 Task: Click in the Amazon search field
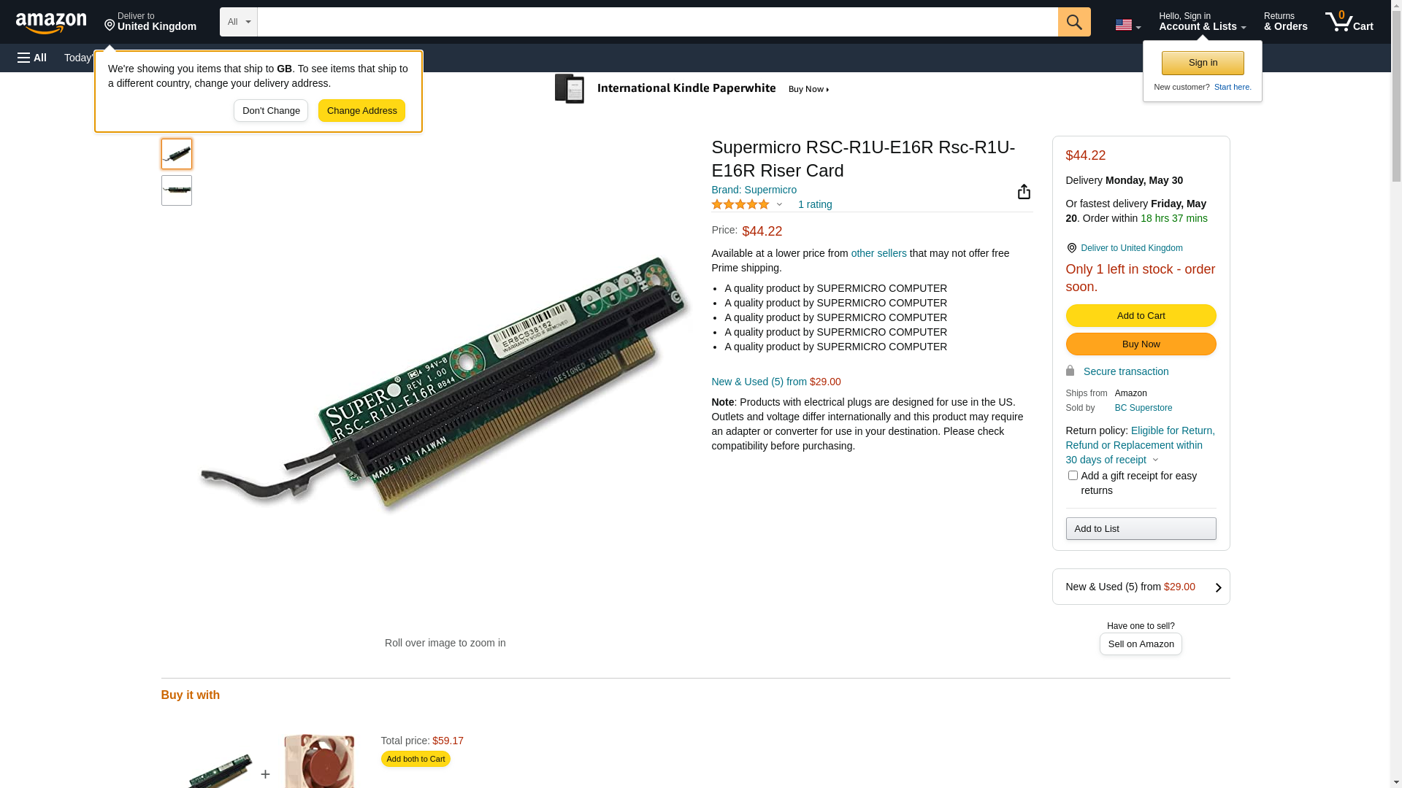click(657, 22)
